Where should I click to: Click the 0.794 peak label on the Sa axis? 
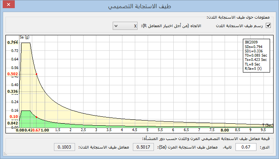coord(12,42)
